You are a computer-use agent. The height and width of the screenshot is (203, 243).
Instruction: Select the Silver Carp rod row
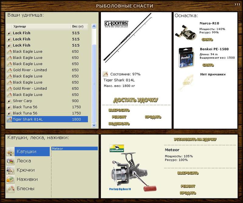coord(47,101)
